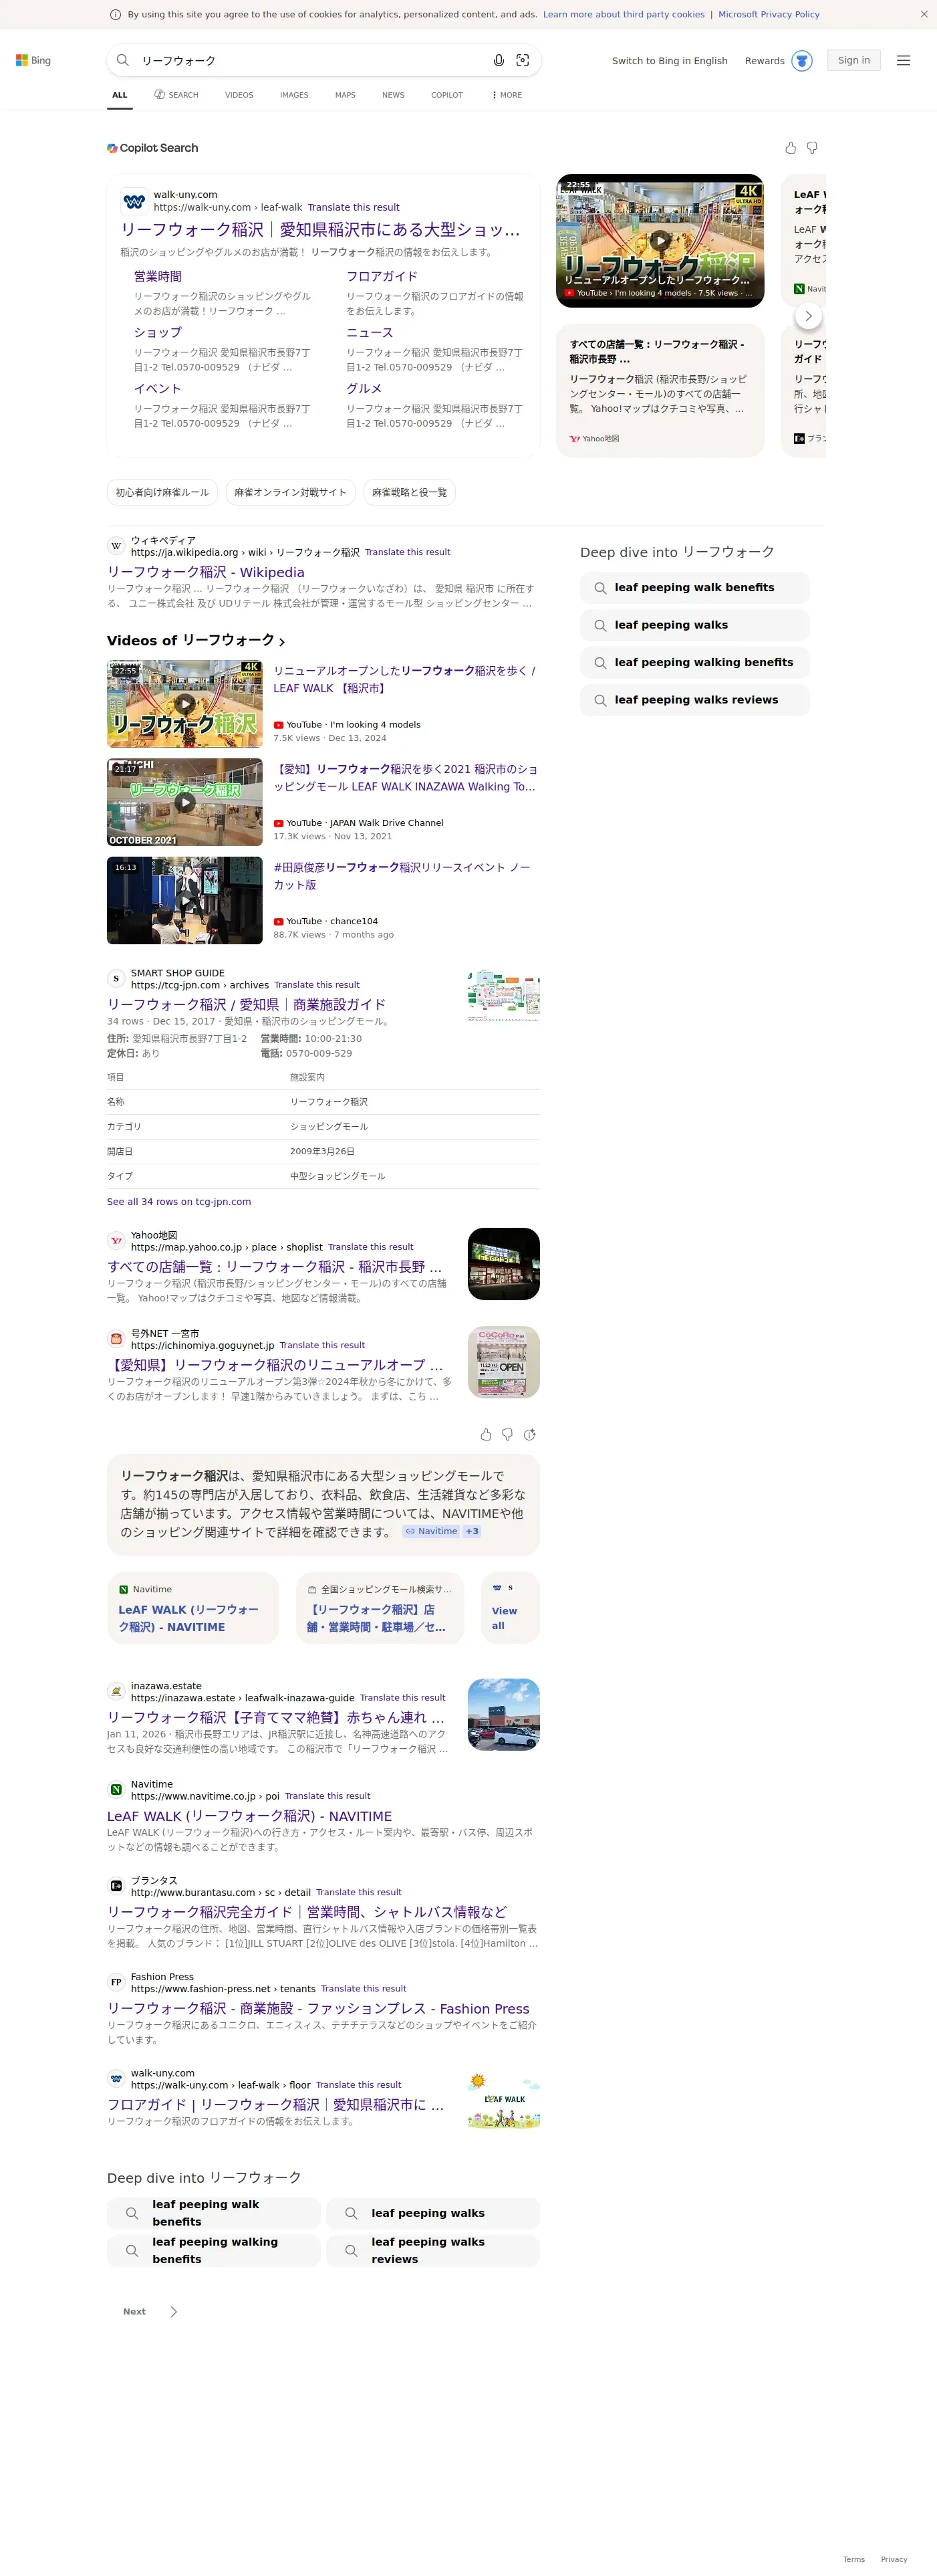Play the 22:55 video in Copilot card
Image resolution: width=937 pixels, height=2576 pixels.
coord(660,240)
